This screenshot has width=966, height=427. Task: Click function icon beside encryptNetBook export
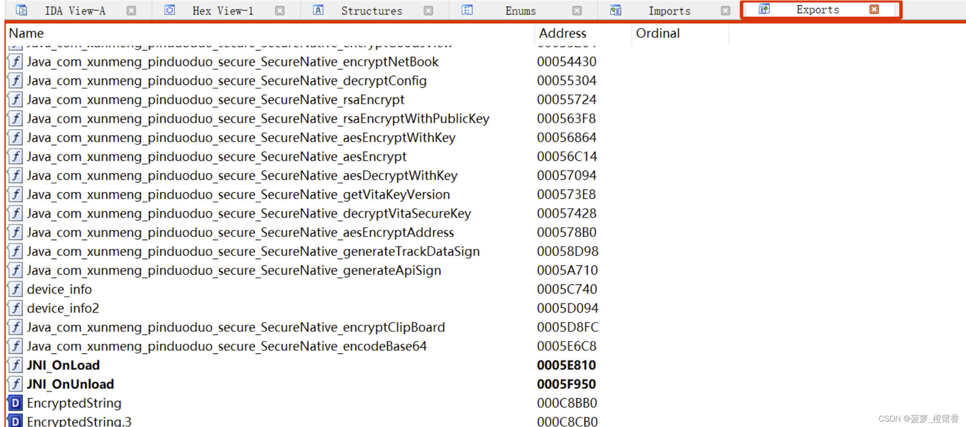pyautogui.click(x=16, y=62)
